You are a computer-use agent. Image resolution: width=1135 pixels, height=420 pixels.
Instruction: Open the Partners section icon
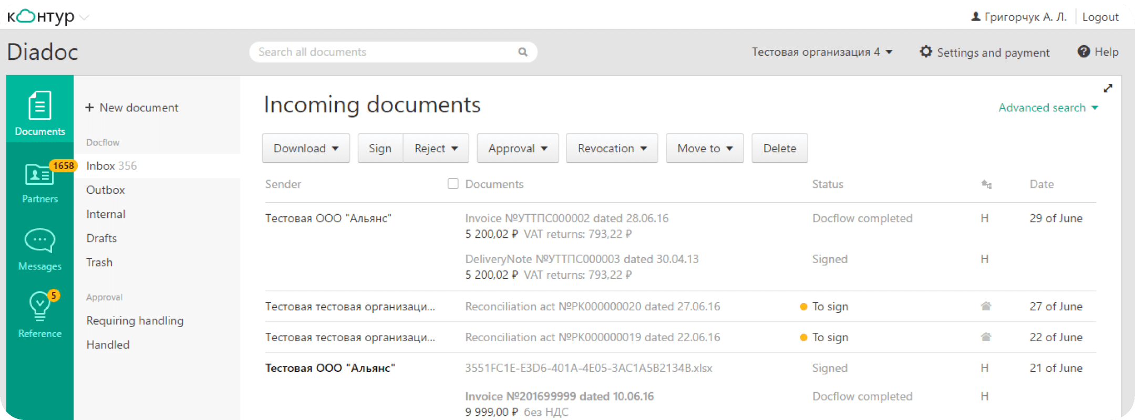(x=39, y=175)
